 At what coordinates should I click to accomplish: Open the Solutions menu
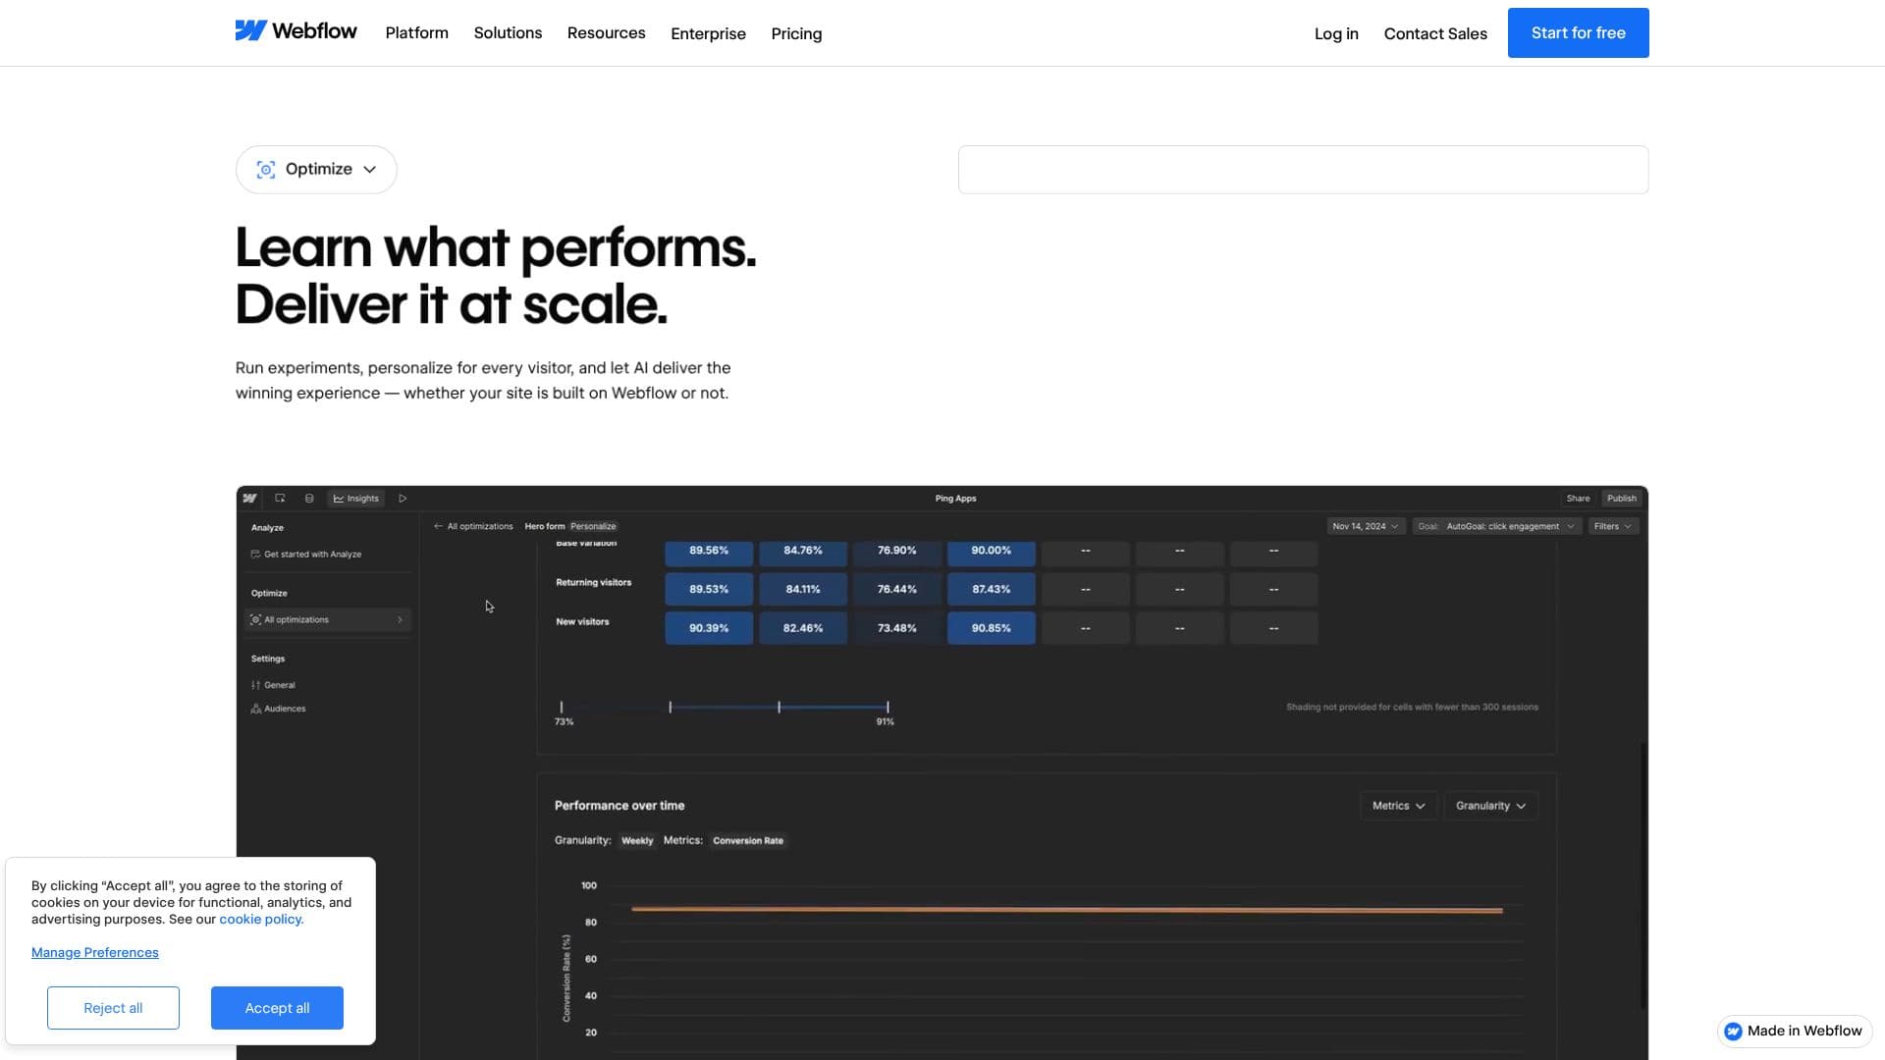(508, 33)
